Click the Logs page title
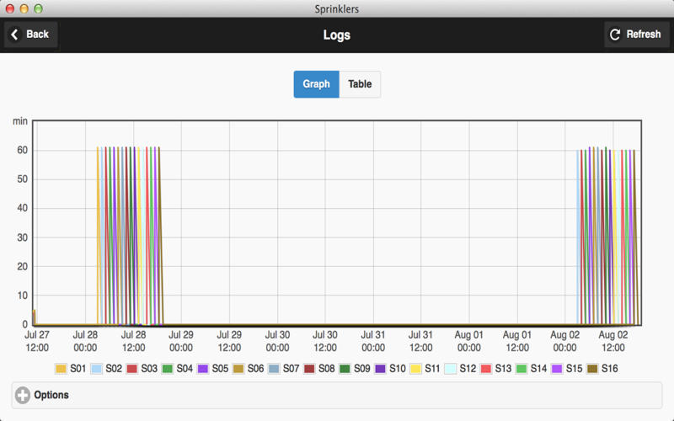The height and width of the screenshot is (421, 674). click(336, 35)
